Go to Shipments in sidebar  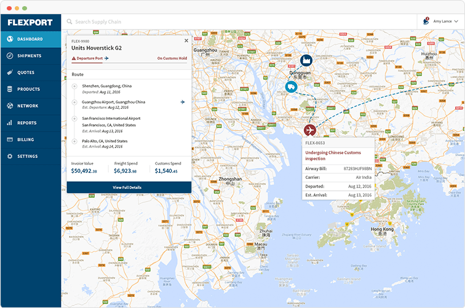click(x=31, y=56)
